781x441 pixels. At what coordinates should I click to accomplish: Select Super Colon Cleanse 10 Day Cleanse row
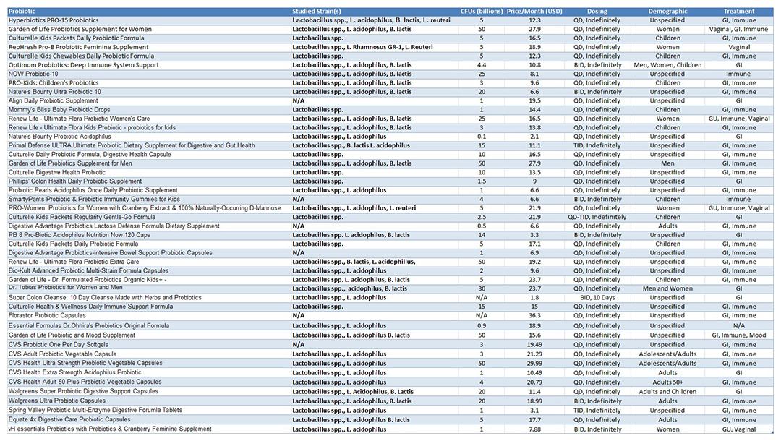click(105, 298)
